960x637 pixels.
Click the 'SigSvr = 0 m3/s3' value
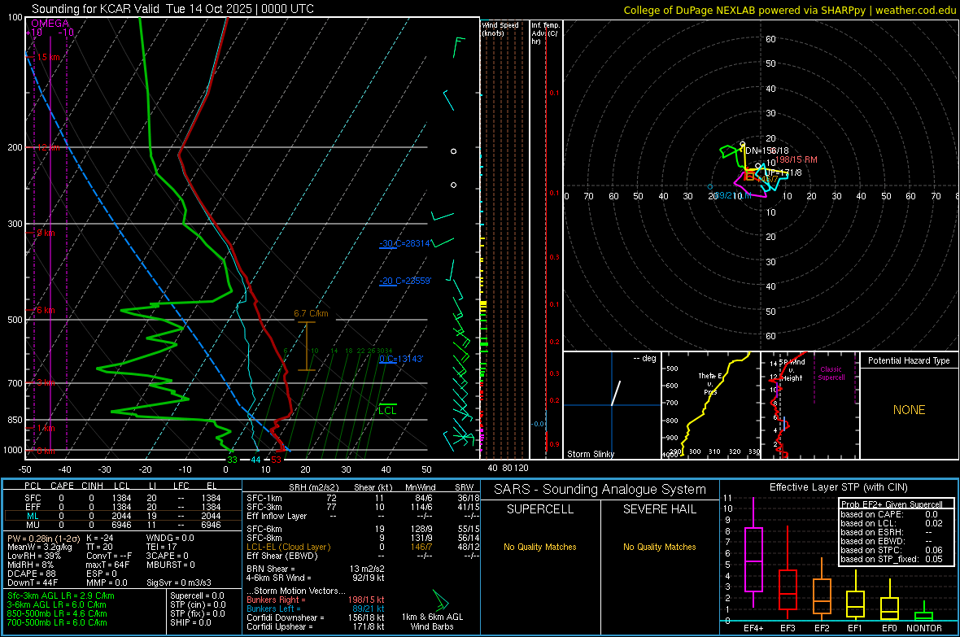coord(179,582)
